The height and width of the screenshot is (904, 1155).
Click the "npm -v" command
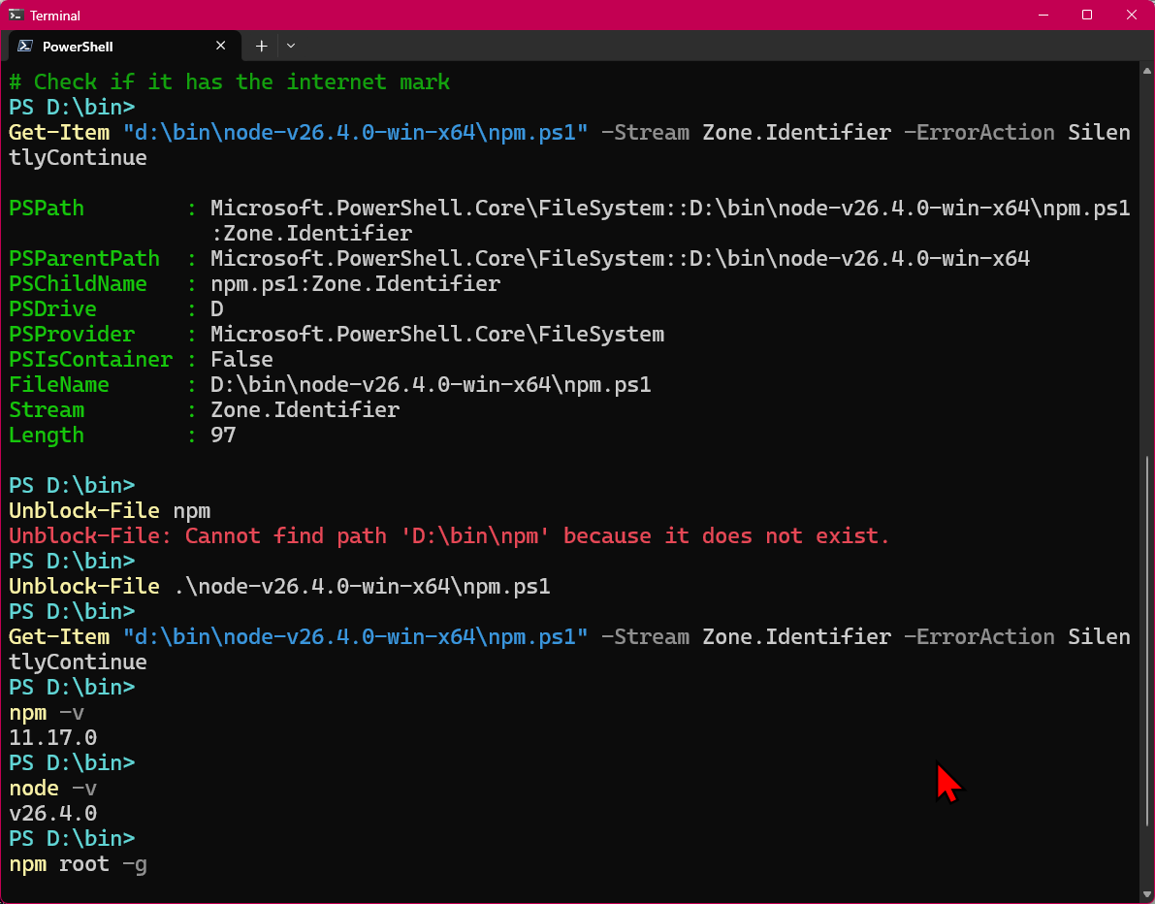[47, 713]
